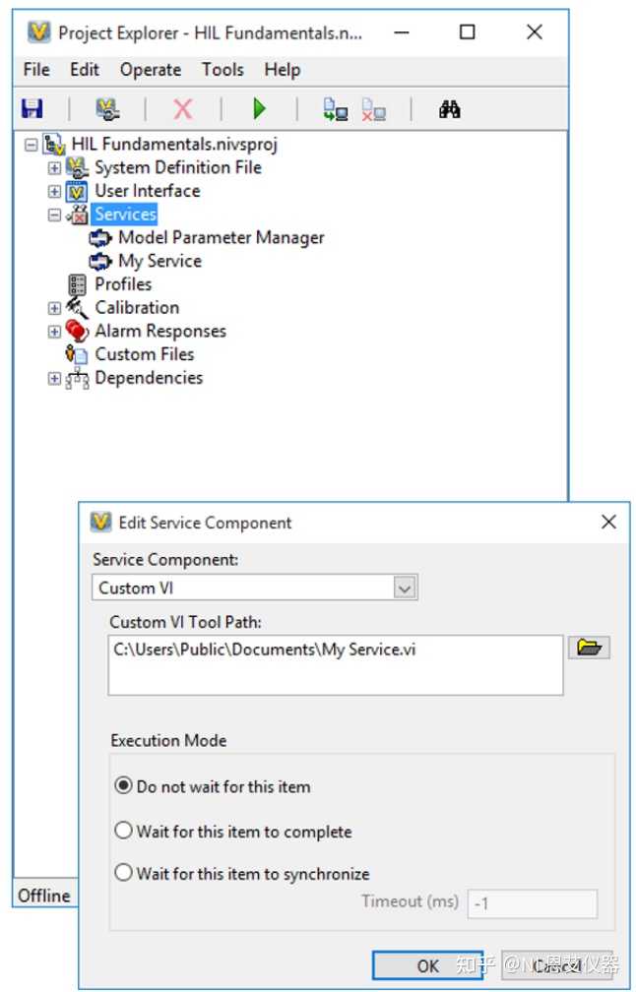Viewport: 636px width, 992px height.
Task: Select "Wait for this item to complete"
Action: (x=124, y=831)
